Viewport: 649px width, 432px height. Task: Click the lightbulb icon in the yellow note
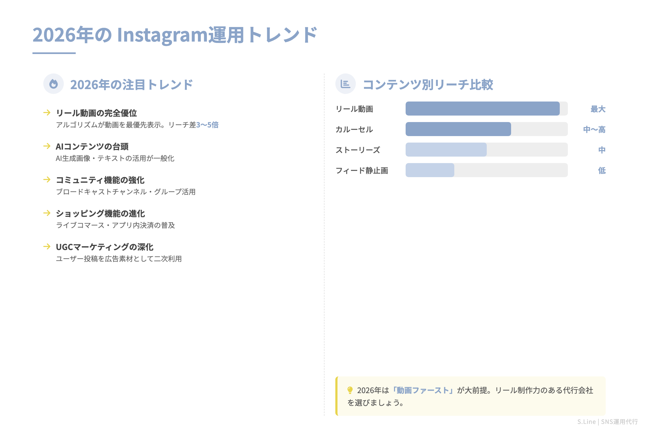tap(350, 390)
